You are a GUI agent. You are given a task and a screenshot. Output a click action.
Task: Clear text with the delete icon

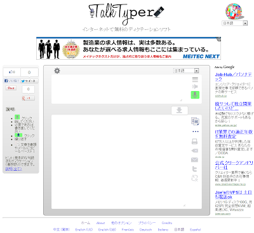click(x=194, y=151)
